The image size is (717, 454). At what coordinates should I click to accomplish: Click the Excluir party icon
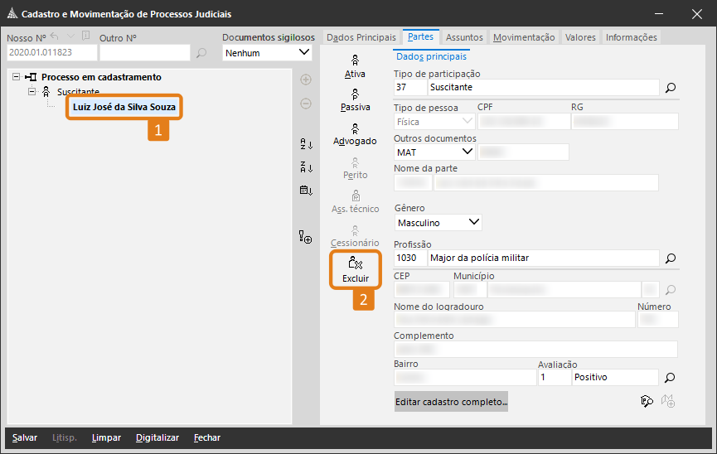click(x=355, y=269)
